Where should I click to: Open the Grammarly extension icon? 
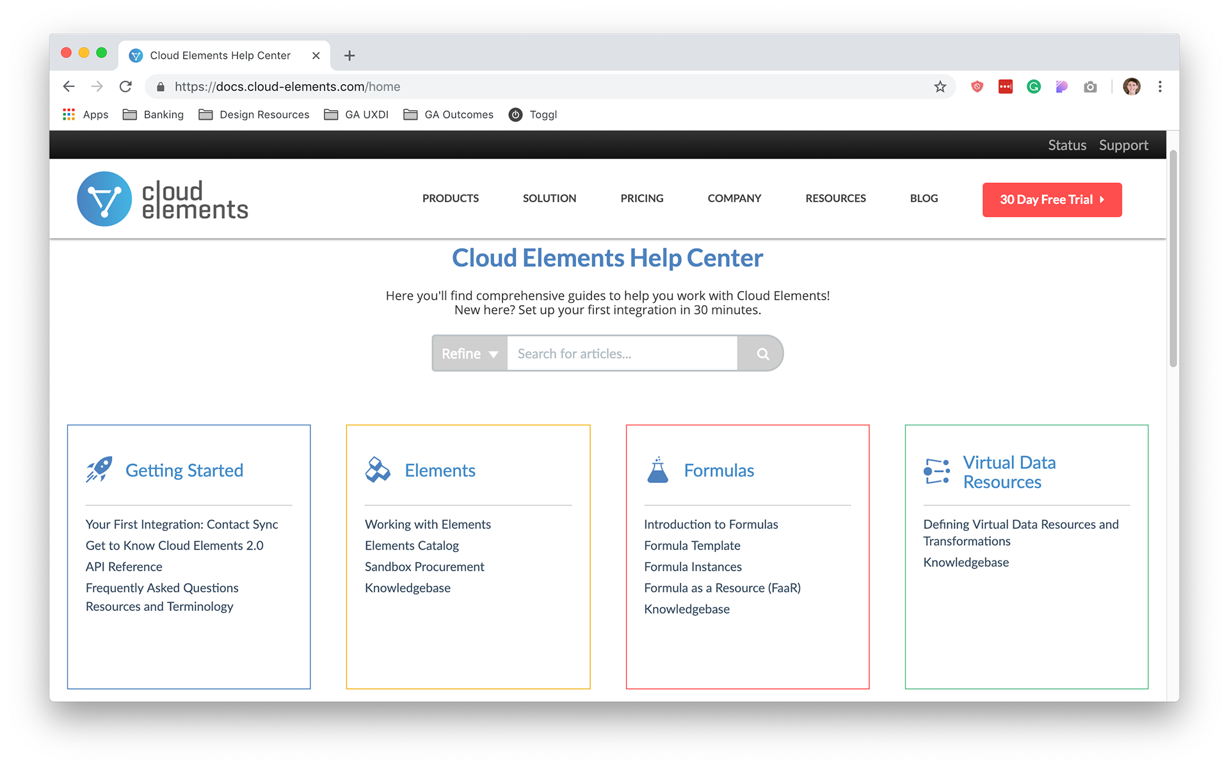tap(1033, 86)
